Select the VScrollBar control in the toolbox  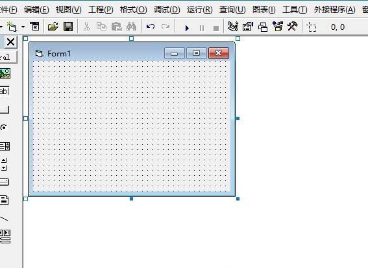4,164
